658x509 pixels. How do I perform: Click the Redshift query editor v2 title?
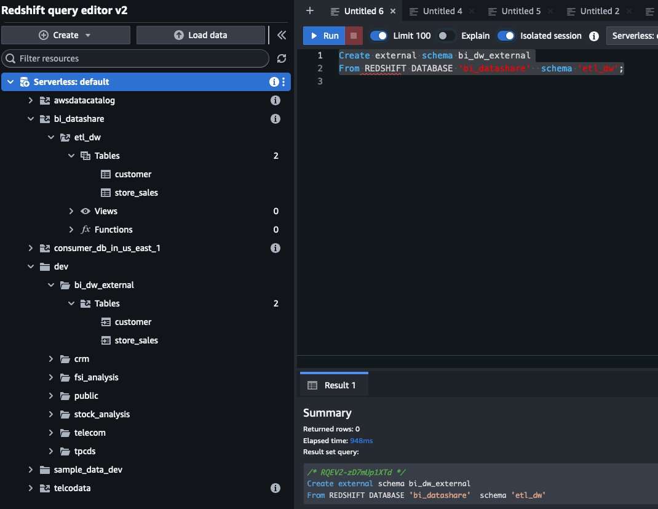click(x=64, y=10)
